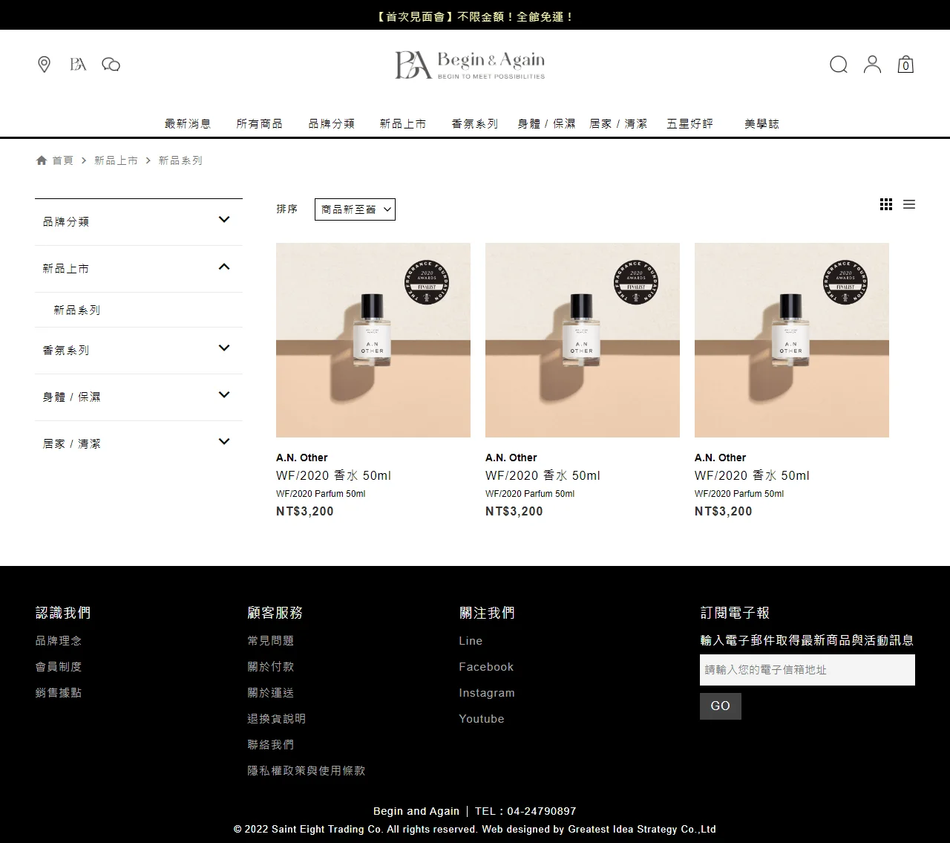Open search with the magnifier icon
The height and width of the screenshot is (843, 950).
(x=839, y=65)
